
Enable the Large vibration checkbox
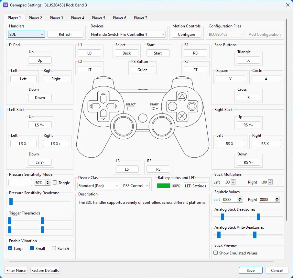(x=10, y=248)
